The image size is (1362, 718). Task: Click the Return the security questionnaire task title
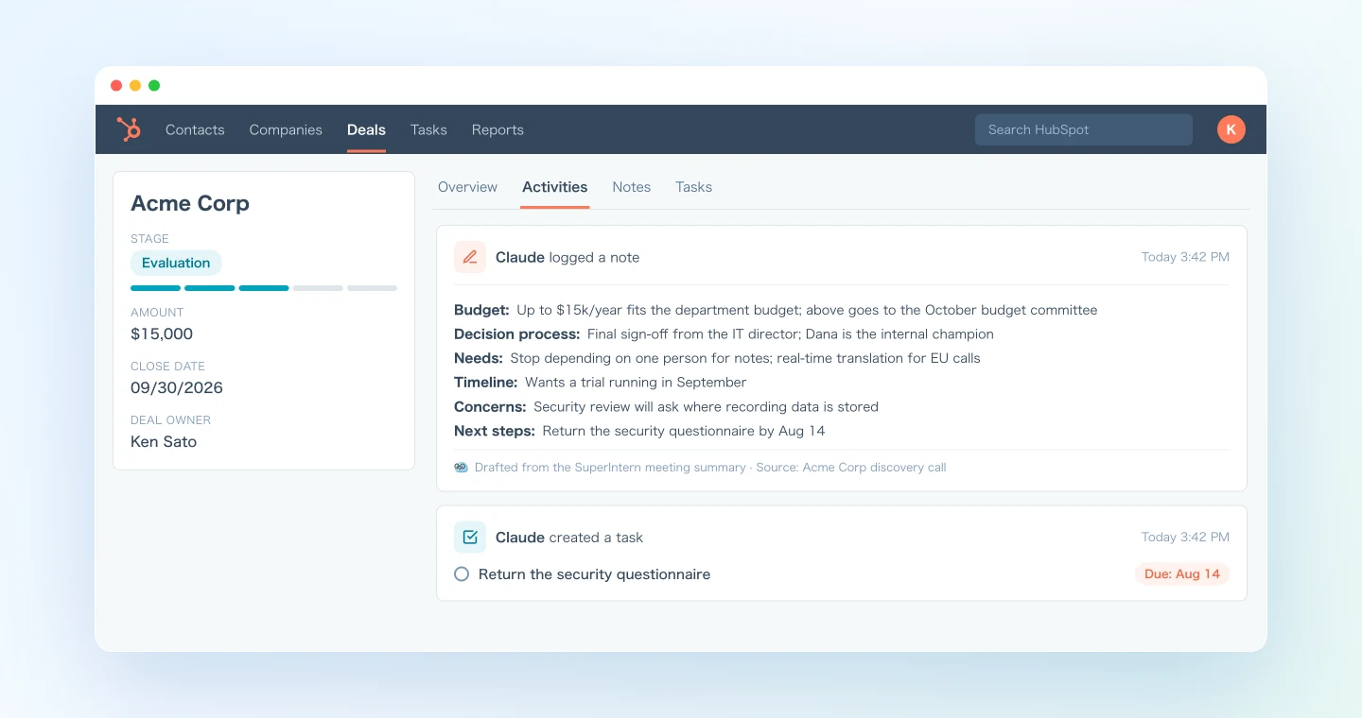click(x=594, y=574)
